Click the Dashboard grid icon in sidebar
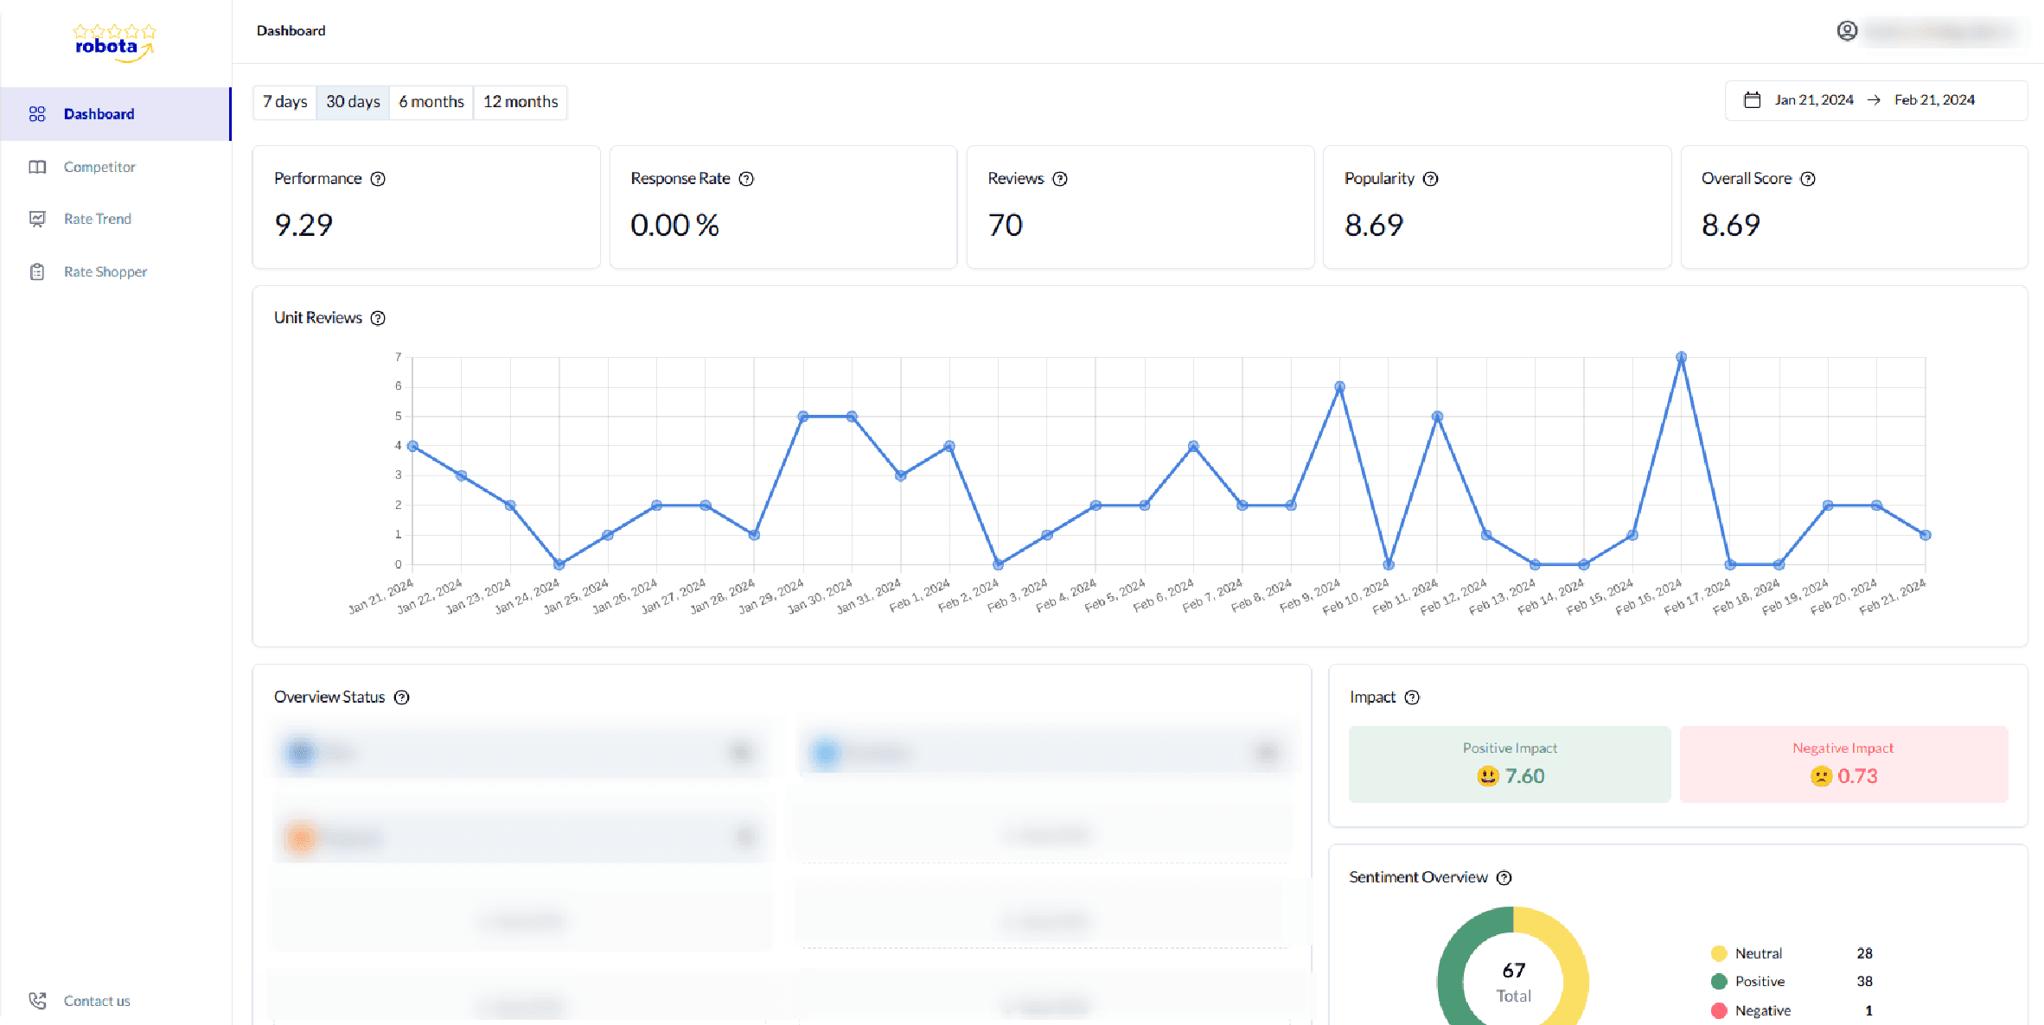This screenshot has height=1025, width=2044. point(37,114)
